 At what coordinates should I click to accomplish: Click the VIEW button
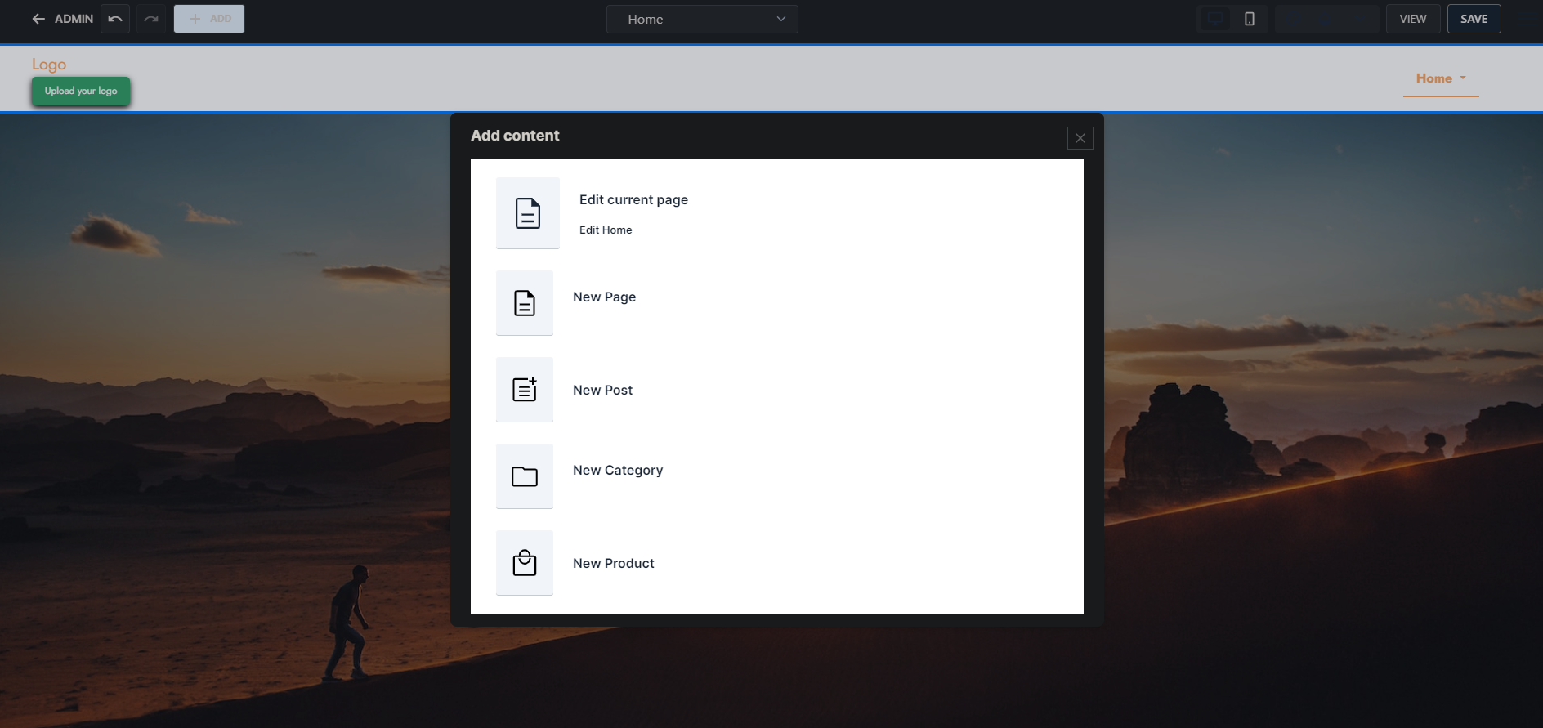1413,19
